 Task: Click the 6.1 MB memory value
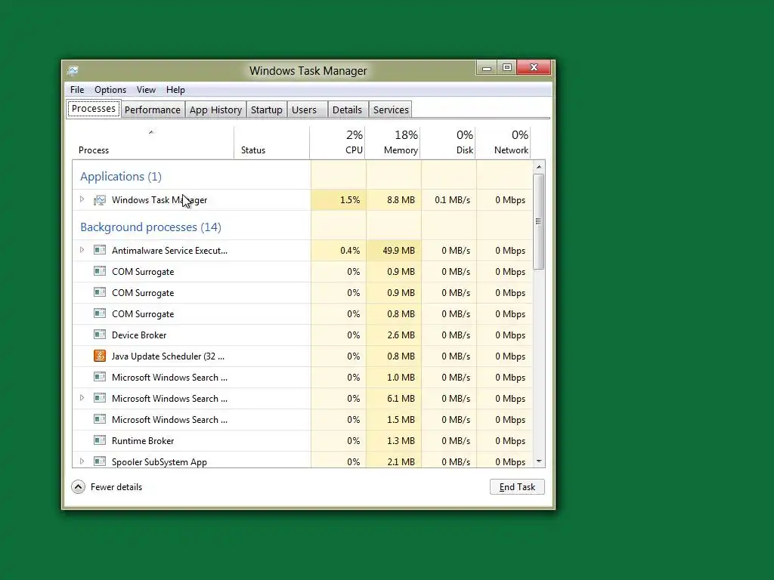[x=401, y=399]
